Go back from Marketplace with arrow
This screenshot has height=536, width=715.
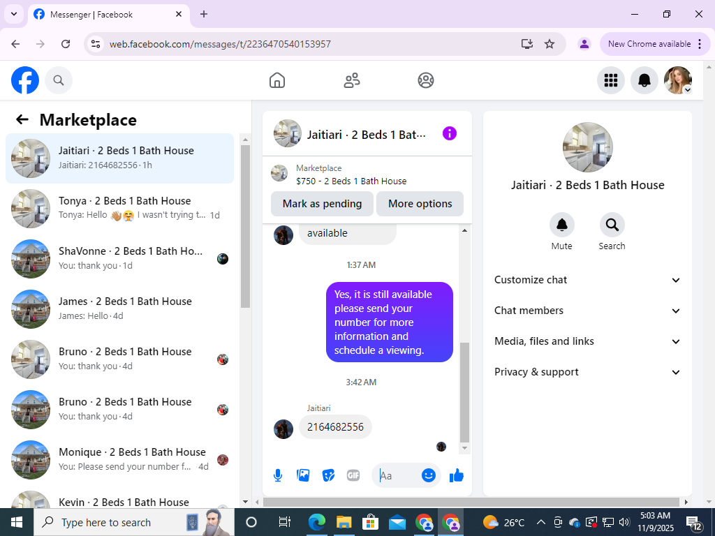click(x=22, y=119)
